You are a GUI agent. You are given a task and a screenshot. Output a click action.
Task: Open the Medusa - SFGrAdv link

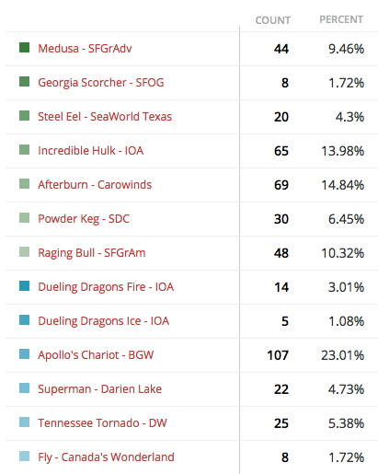click(x=85, y=49)
